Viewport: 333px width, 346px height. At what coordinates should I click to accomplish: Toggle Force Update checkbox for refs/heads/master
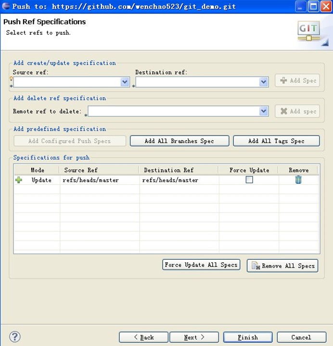pyautogui.click(x=249, y=180)
